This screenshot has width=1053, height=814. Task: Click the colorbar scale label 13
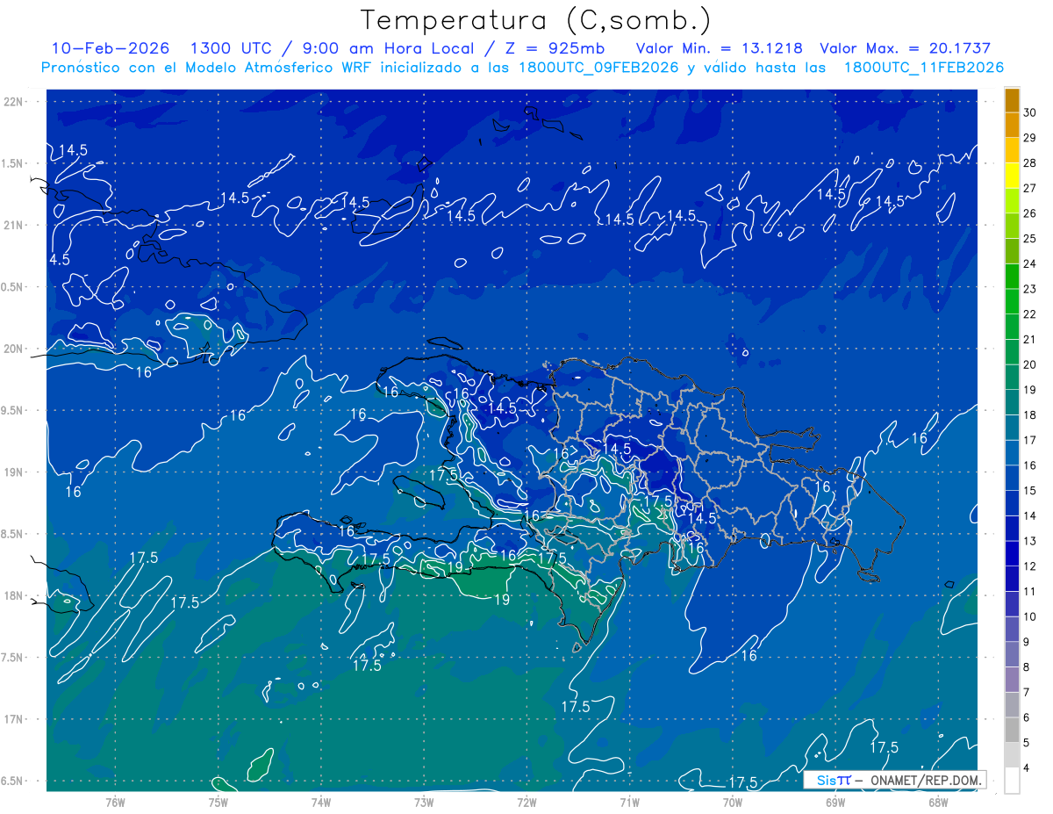click(x=1029, y=541)
